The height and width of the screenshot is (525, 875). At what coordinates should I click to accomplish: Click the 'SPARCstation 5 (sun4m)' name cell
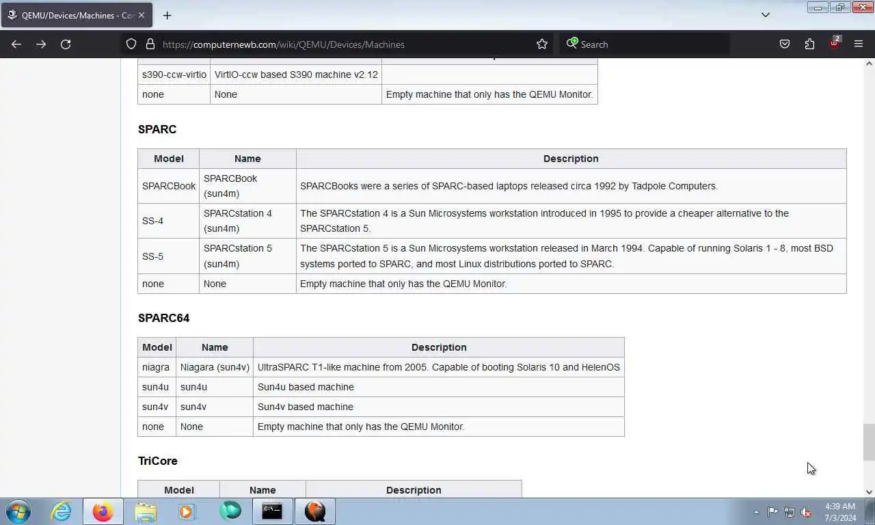(247, 256)
